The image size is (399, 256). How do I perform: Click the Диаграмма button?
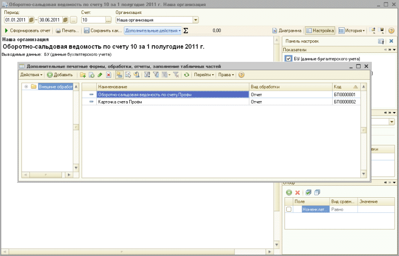(287, 30)
